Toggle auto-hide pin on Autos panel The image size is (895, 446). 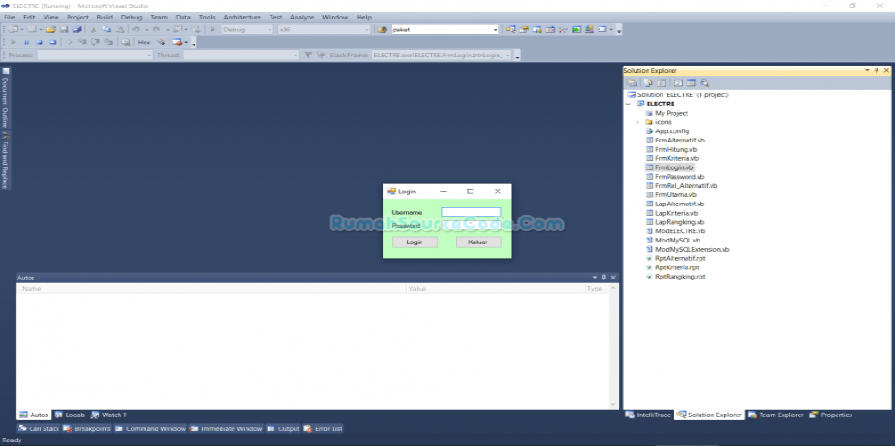(x=604, y=278)
